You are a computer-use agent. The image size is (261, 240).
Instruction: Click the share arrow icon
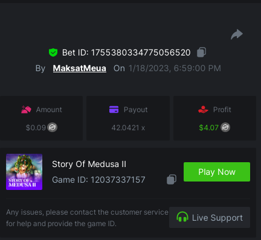[x=237, y=34]
